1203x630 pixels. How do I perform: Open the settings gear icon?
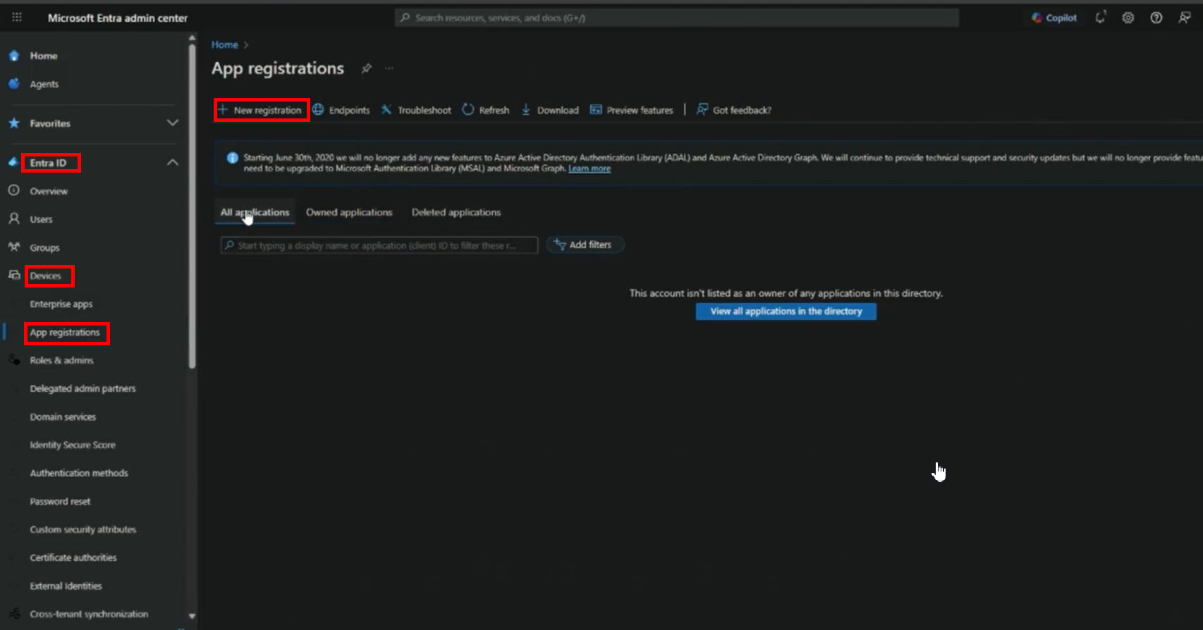click(1128, 18)
